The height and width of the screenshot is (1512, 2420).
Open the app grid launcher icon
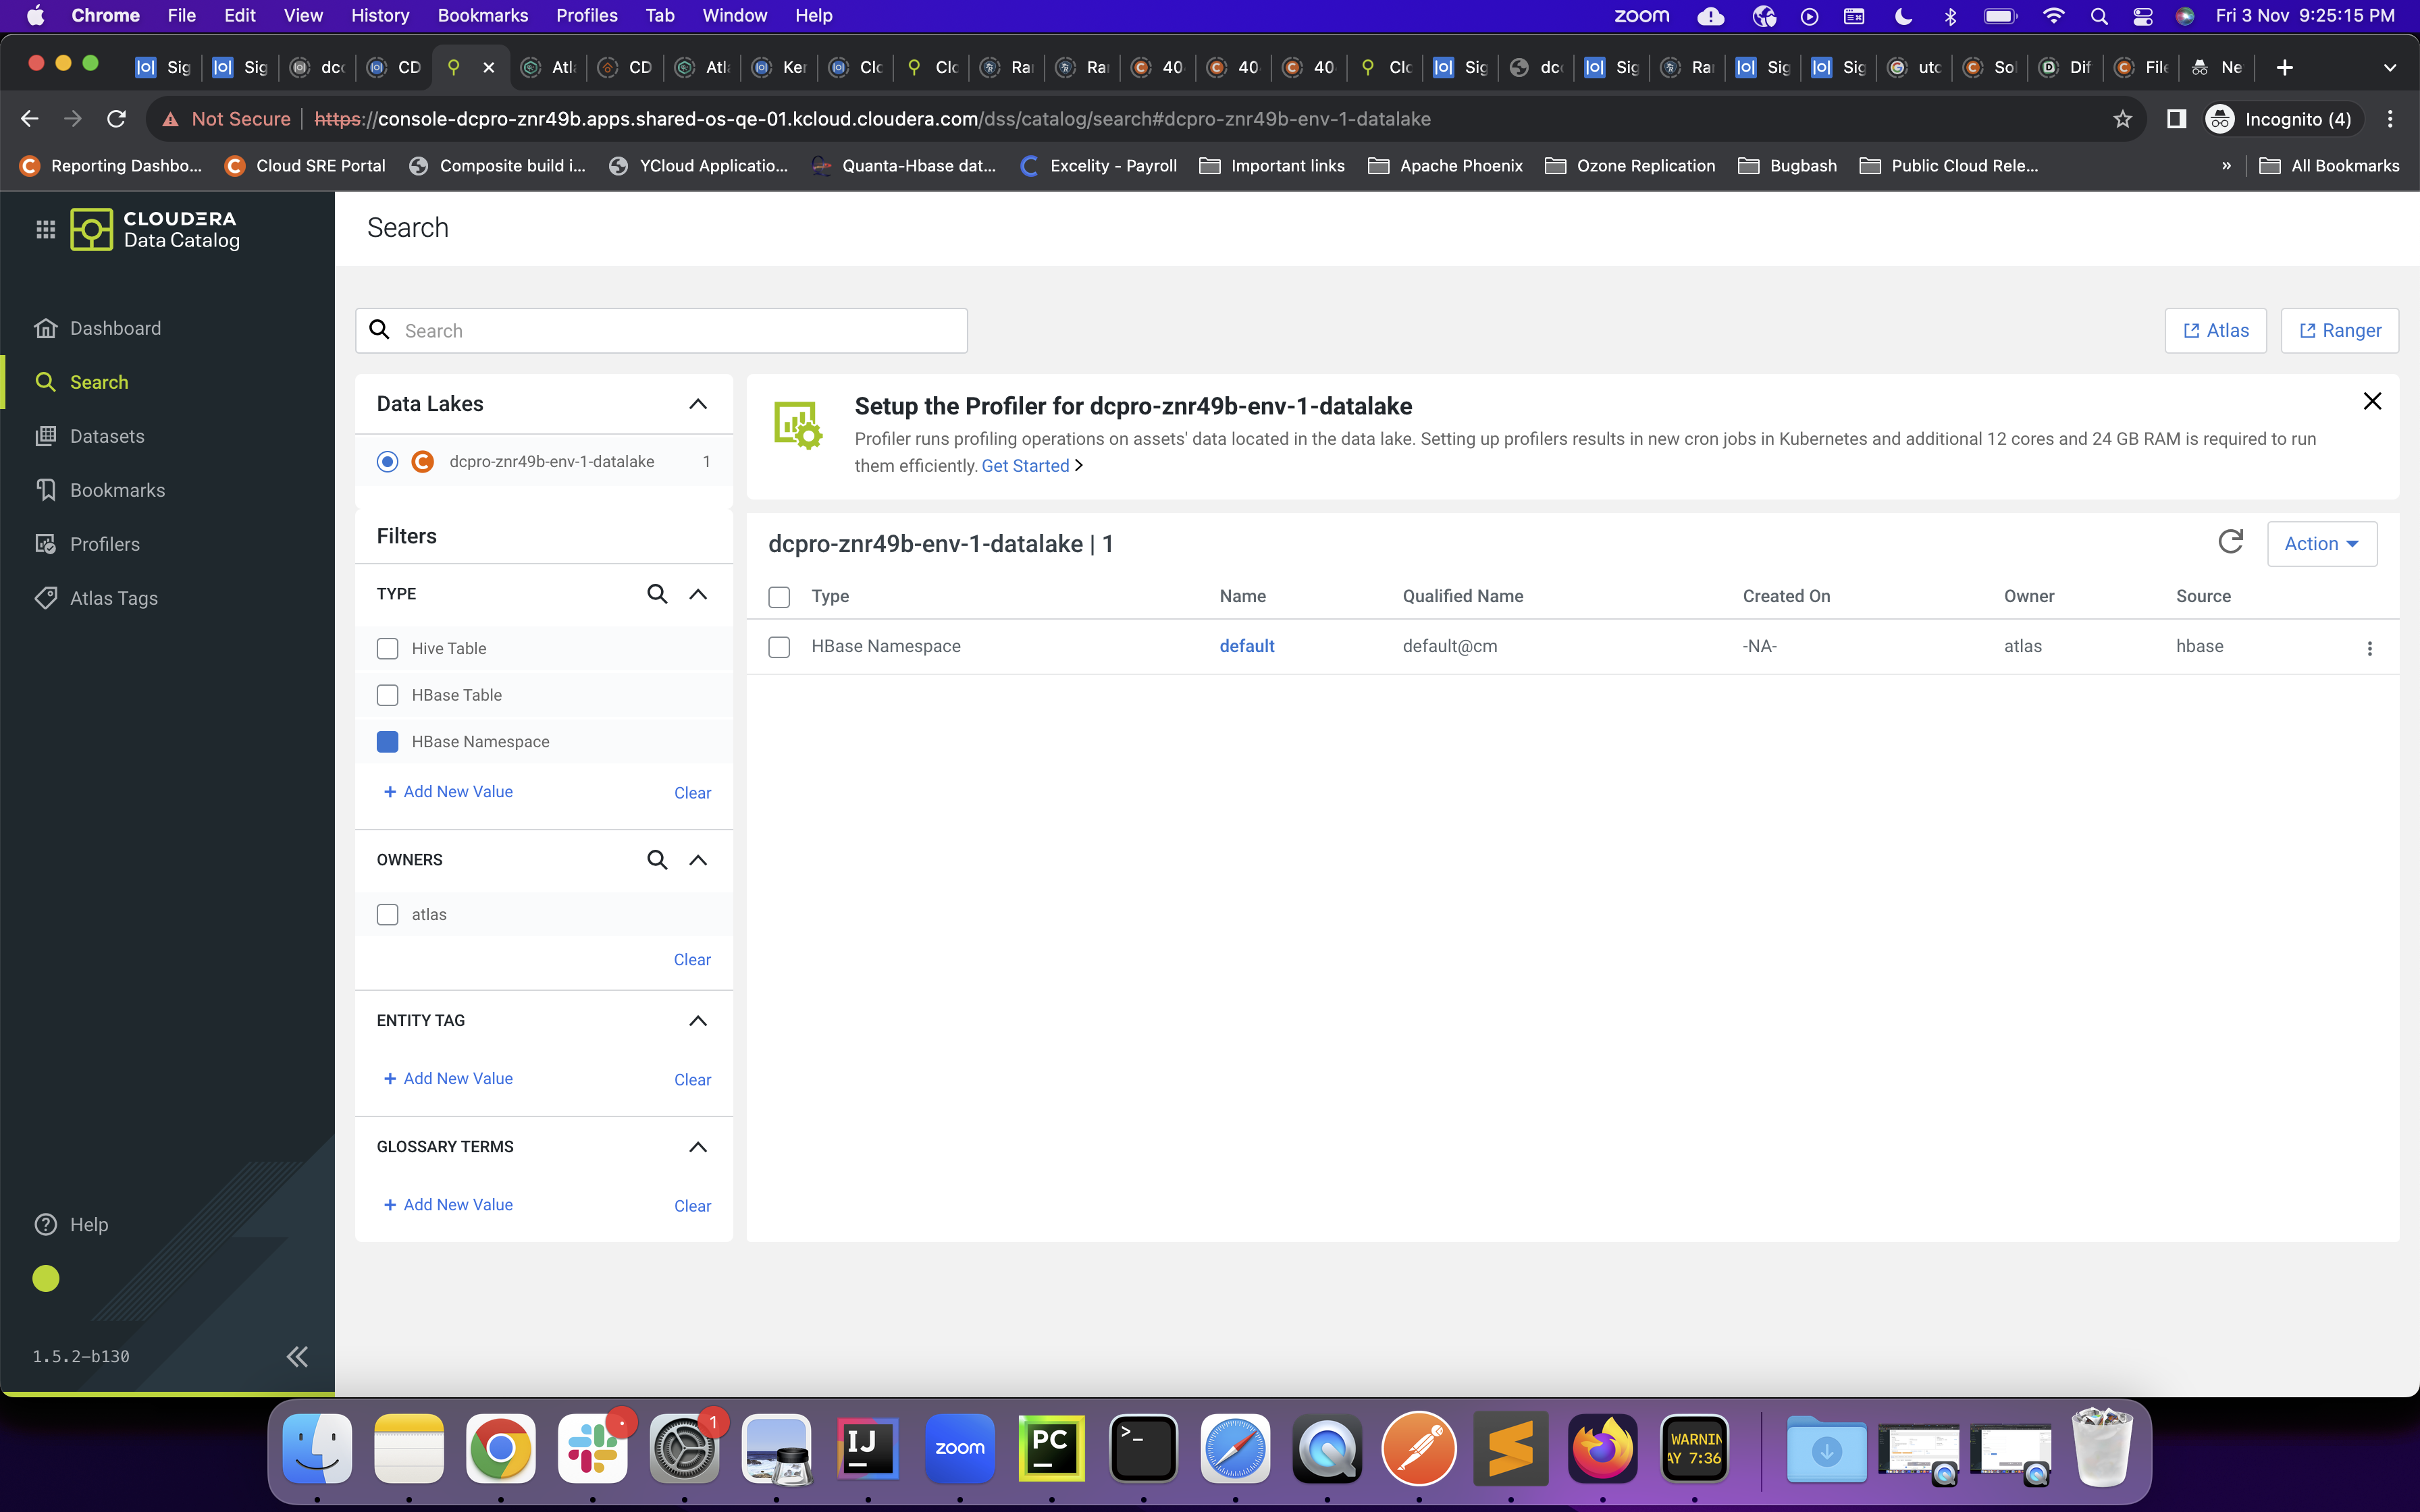click(x=45, y=229)
